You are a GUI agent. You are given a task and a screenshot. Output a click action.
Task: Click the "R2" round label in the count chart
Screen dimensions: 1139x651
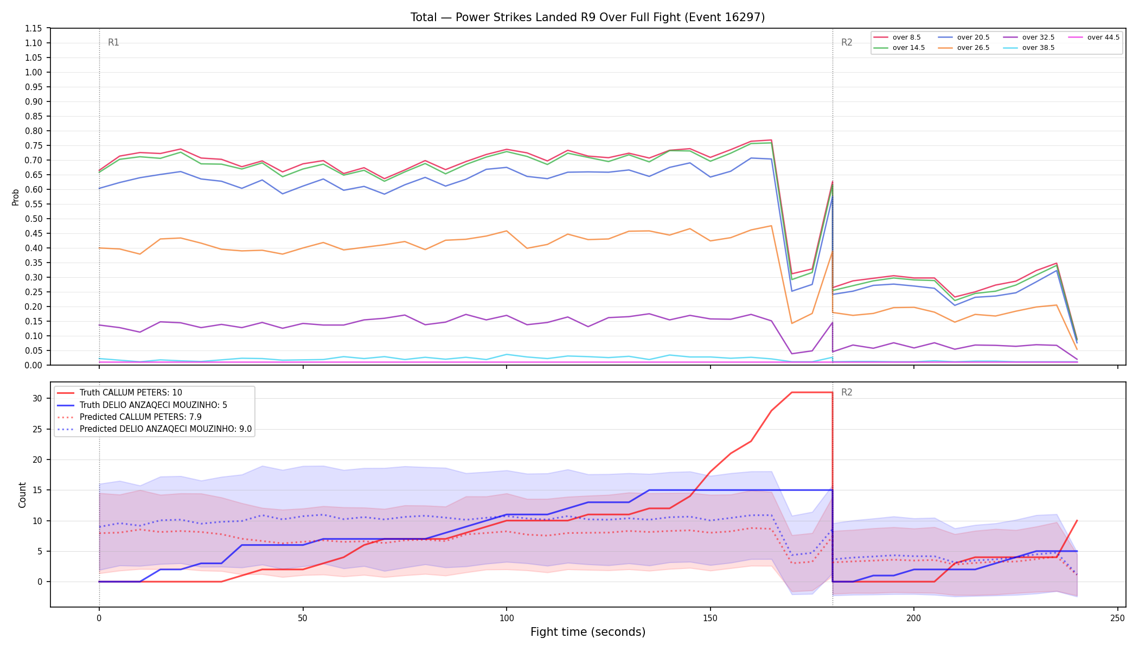click(847, 392)
